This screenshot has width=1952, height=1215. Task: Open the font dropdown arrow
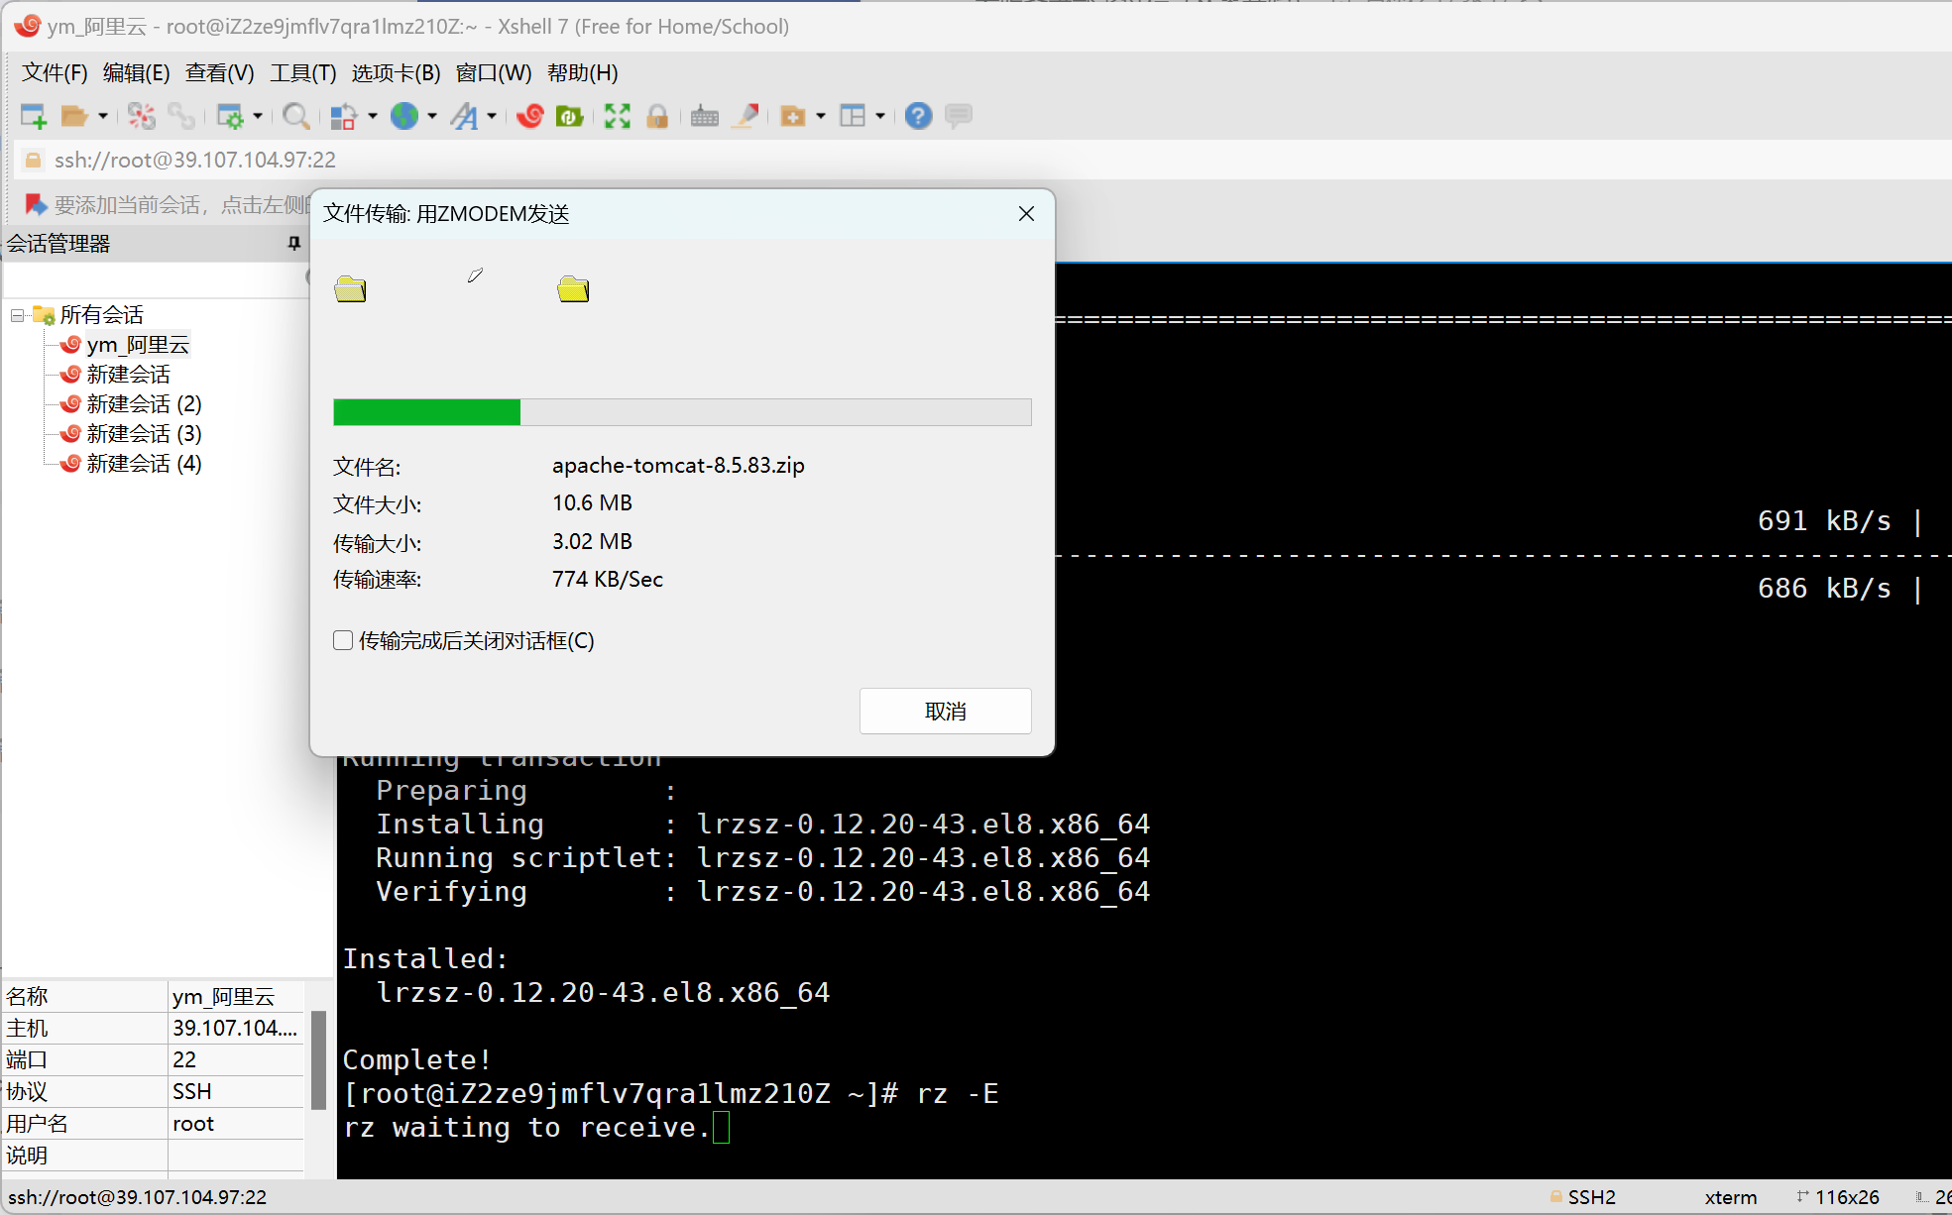click(492, 116)
